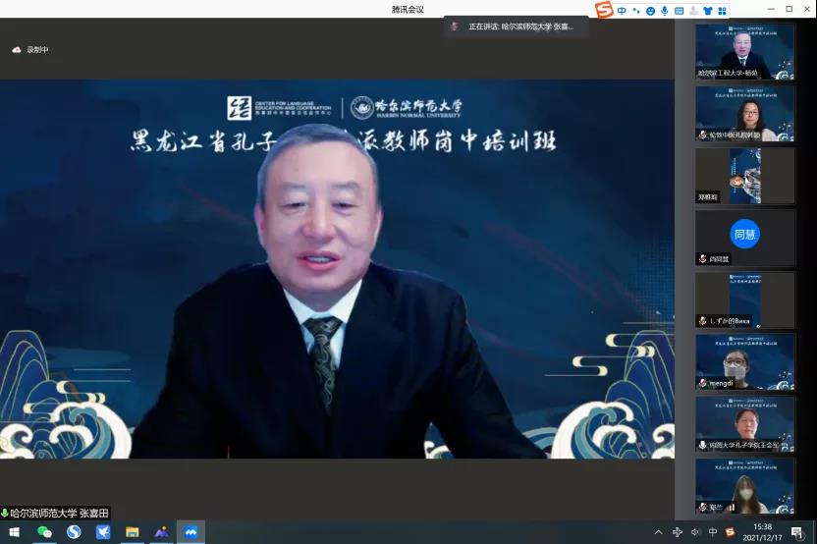
Task: Open File Explorer from the taskbar
Action: tap(133, 532)
